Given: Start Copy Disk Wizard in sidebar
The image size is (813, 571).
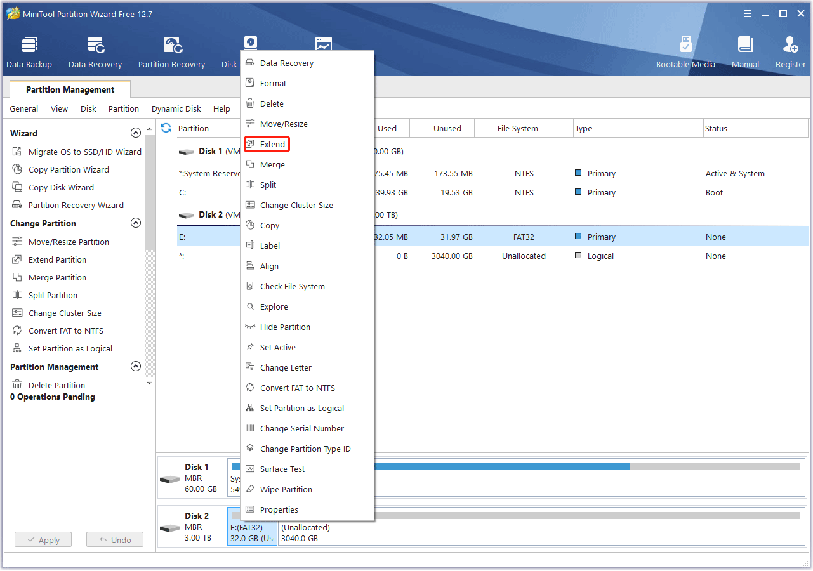Looking at the screenshot, I should point(53,187).
